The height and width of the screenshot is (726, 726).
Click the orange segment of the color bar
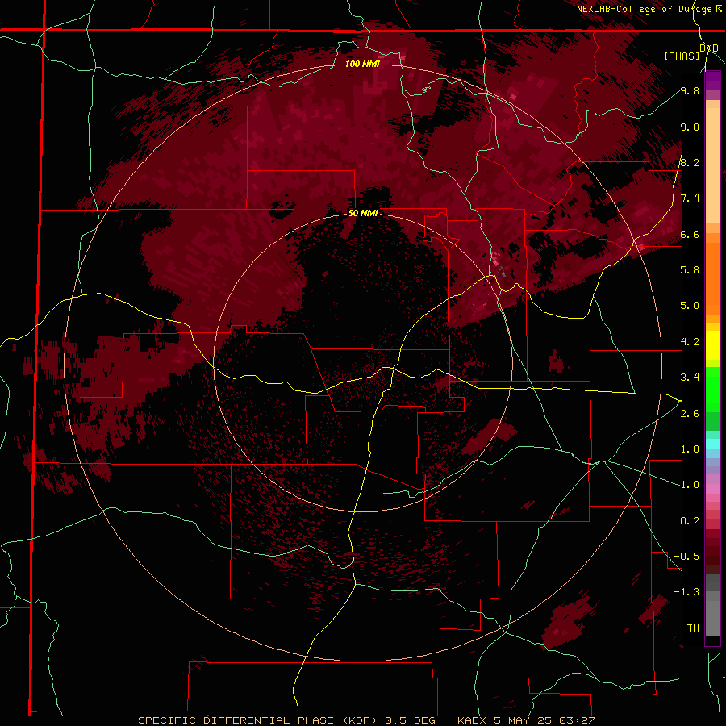click(x=712, y=278)
